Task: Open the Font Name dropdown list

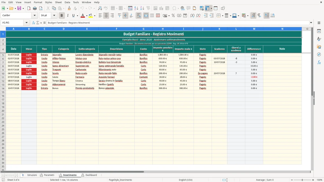Action: [x=35, y=16]
